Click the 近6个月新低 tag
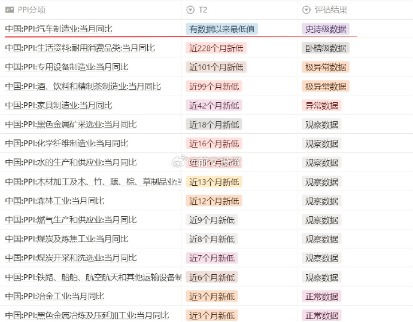The height and width of the screenshot is (322, 413). (x=212, y=277)
